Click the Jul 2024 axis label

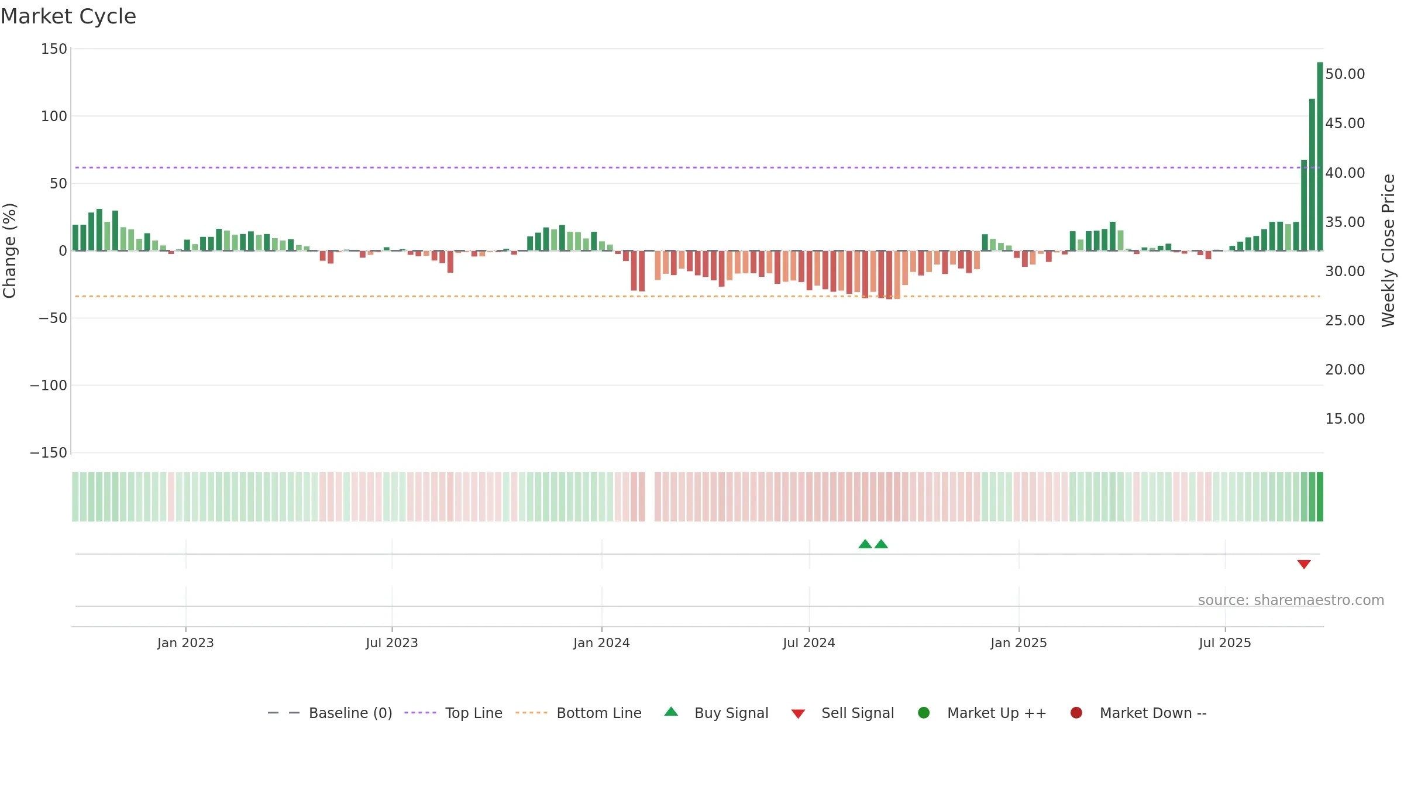point(809,643)
